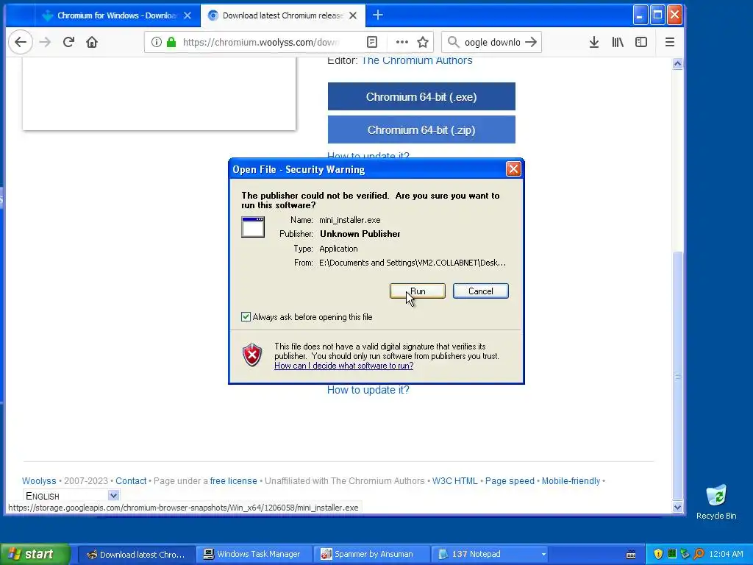Click the red shield warning icon
Viewport: 753px width, 565px height.
[x=252, y=355]
